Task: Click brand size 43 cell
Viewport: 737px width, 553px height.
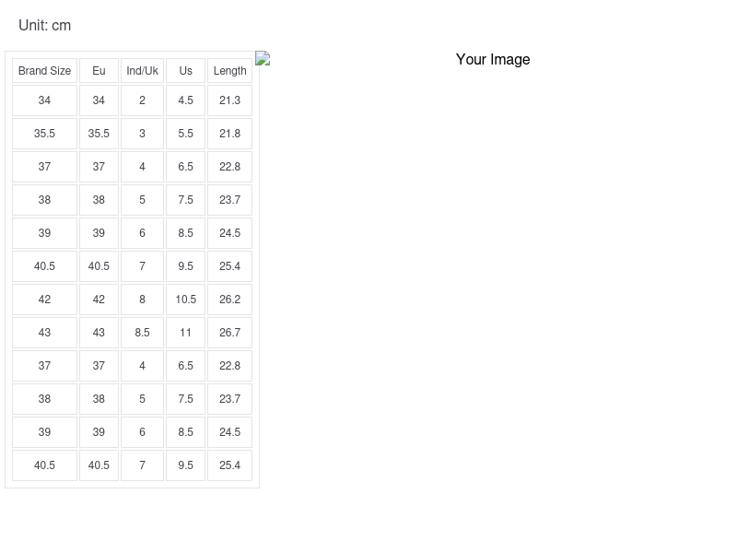Action: tap(44, 333)
